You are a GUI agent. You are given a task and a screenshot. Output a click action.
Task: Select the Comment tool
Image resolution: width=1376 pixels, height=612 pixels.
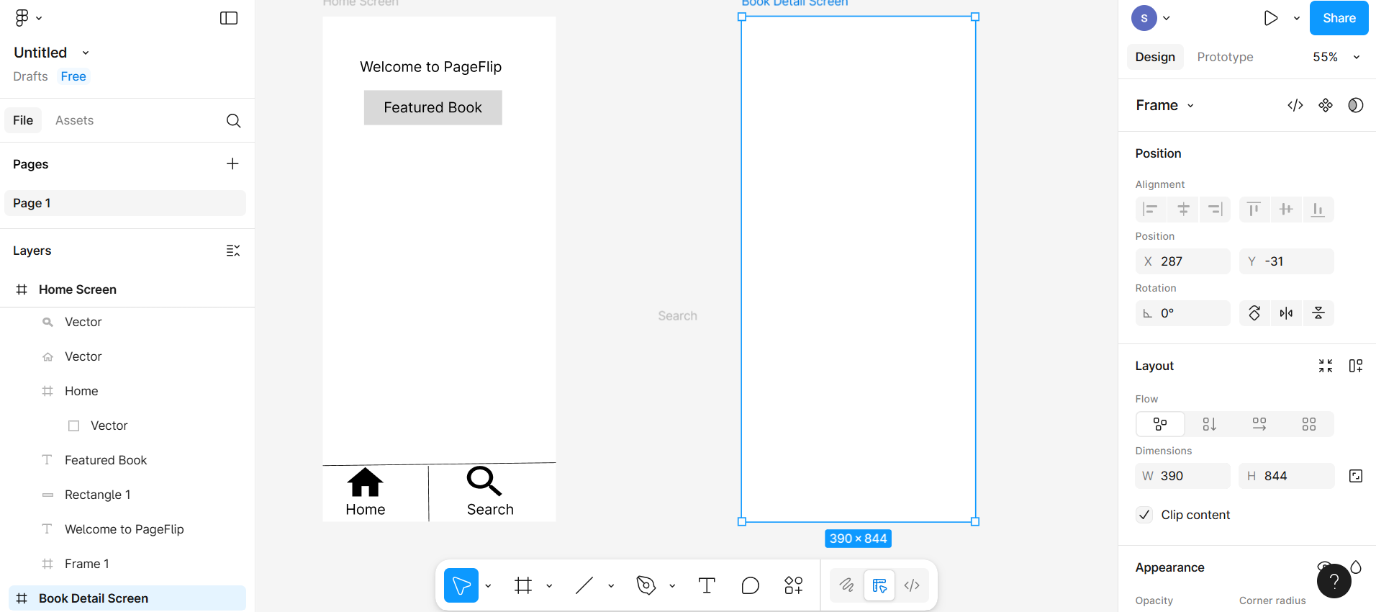pyautogui.click(x=750, y=585)
